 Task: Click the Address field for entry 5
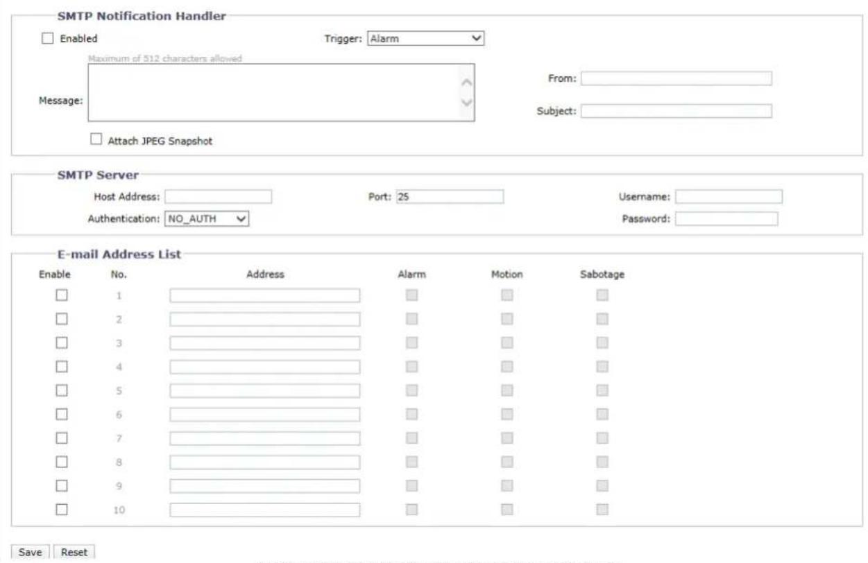tap(265, 390)
